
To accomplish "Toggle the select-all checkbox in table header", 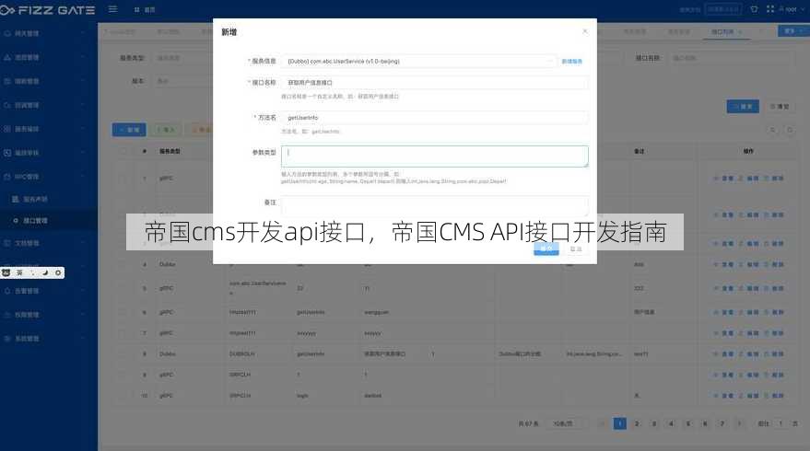I will (123, 151).
